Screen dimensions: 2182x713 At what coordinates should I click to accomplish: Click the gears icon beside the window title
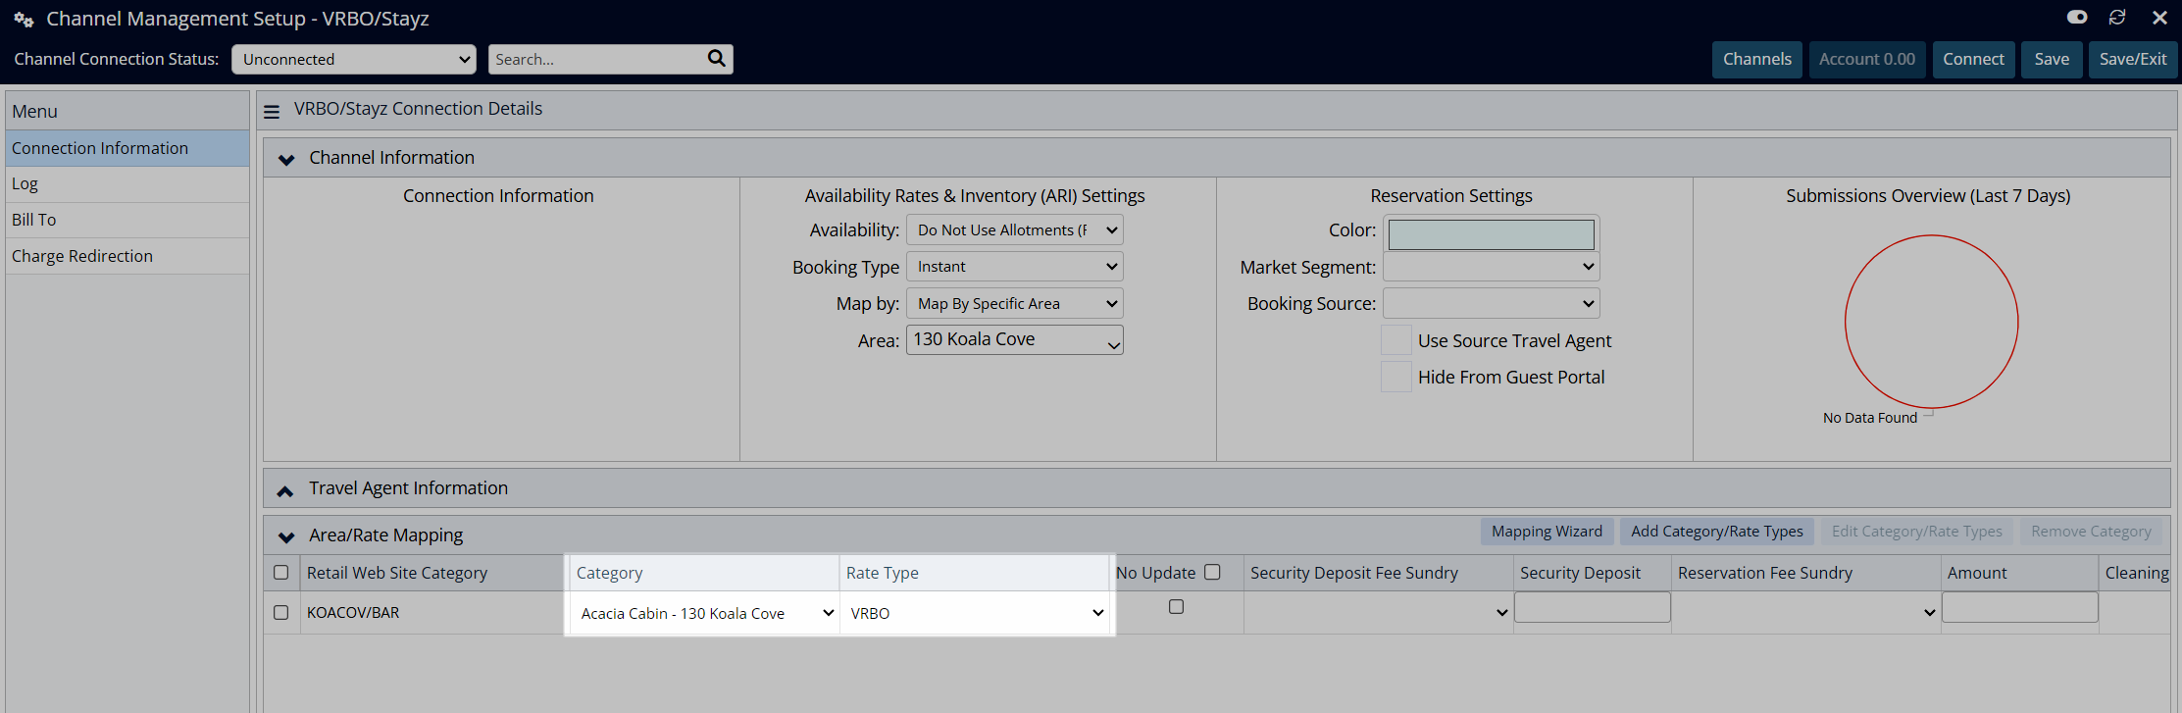coord(24,20)
